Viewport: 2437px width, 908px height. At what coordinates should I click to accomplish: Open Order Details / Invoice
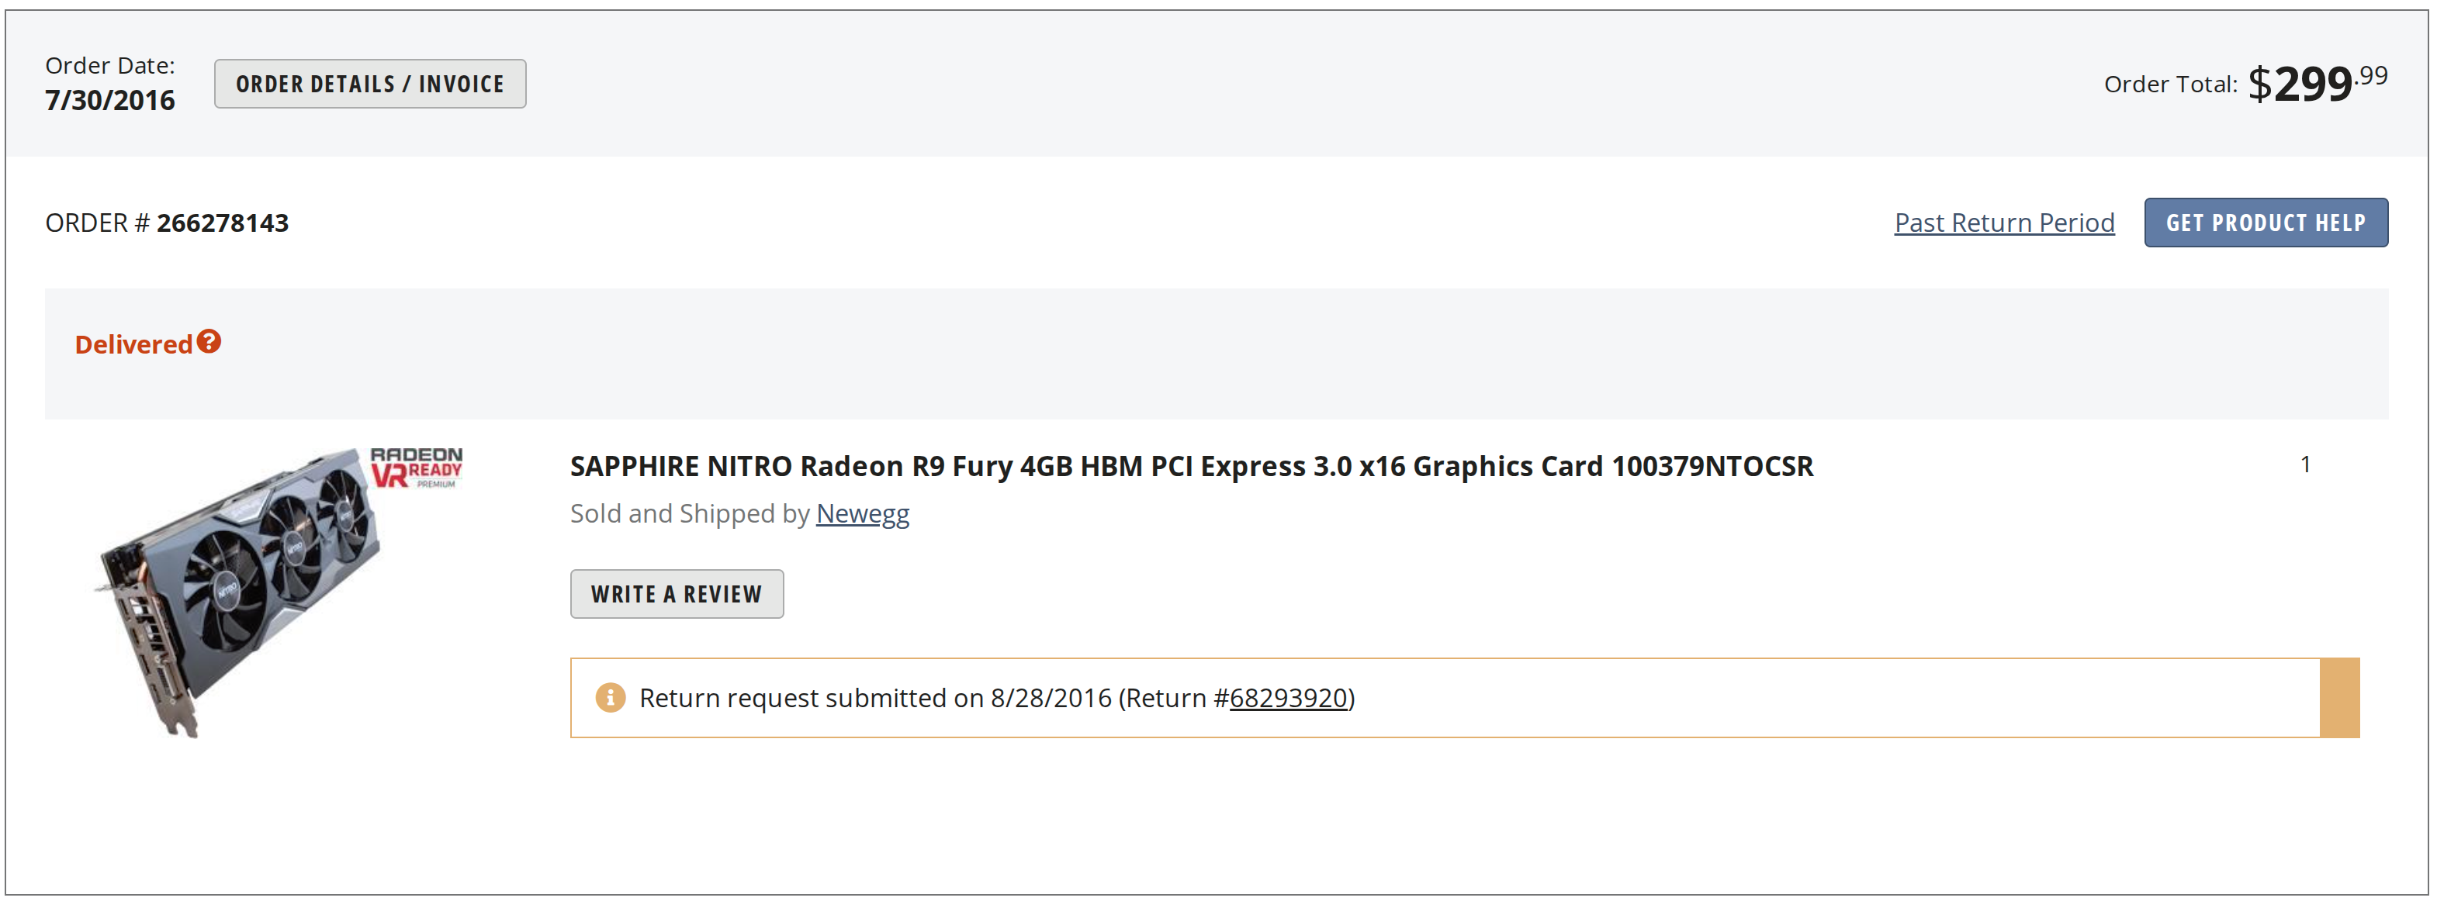370,85
